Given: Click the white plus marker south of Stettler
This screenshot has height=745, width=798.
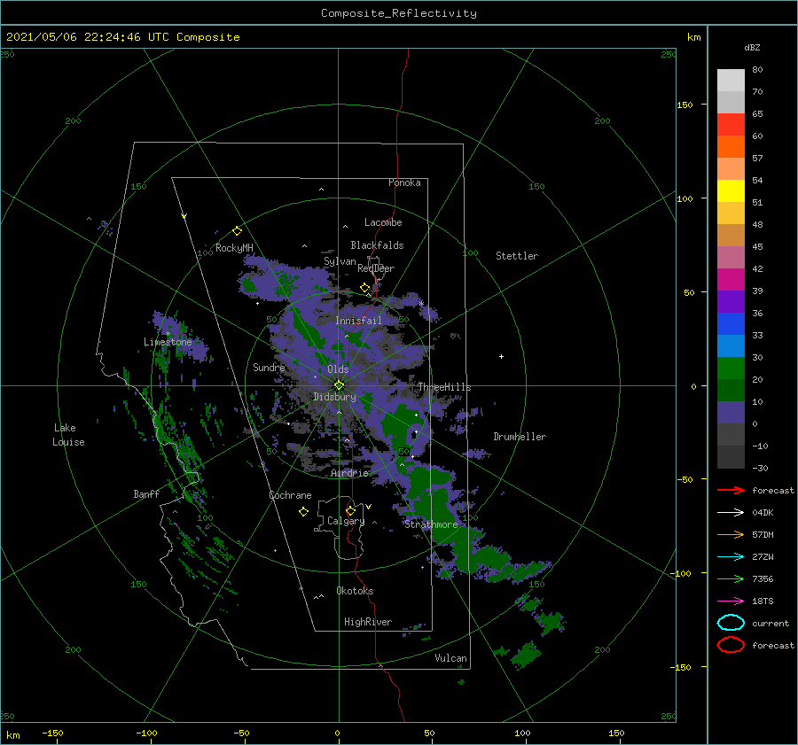Looking at the screenshot, I should tap(501, 356).
